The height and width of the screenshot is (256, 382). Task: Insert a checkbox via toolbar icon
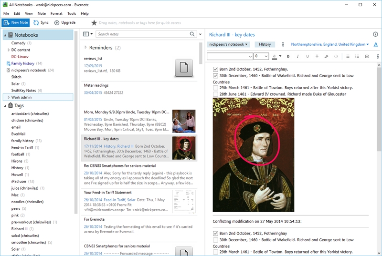[367, 56]
